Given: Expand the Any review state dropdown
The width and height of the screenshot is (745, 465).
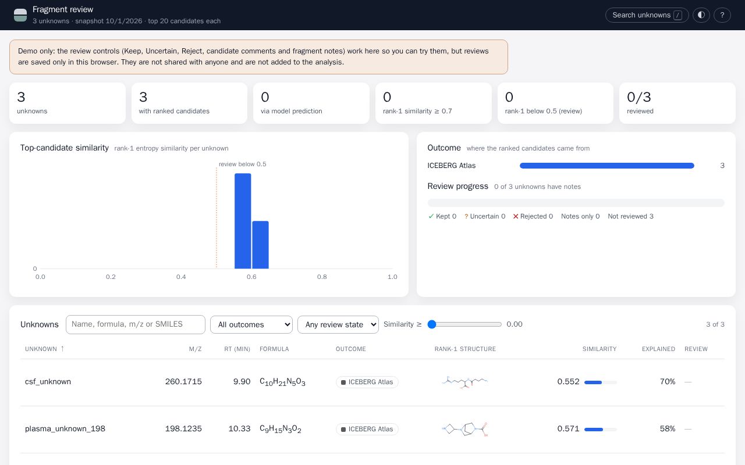Looking at the screenshot, I should pos(338,324).
